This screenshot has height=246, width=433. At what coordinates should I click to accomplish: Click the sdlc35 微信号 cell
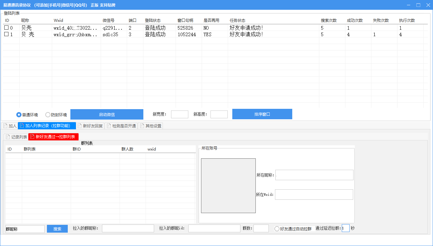[110, 34]
